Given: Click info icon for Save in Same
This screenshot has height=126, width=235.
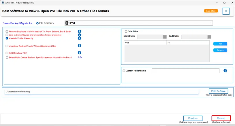Looking at the screenshot, I should pyautogui.click(x=79, y=35).
